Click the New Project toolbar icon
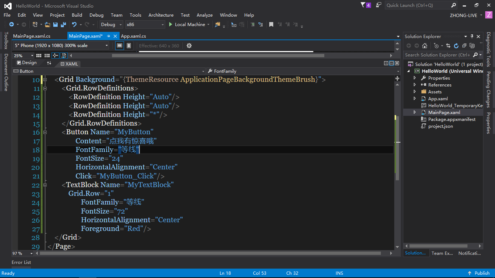495x278 pixels. click(35, 24)
